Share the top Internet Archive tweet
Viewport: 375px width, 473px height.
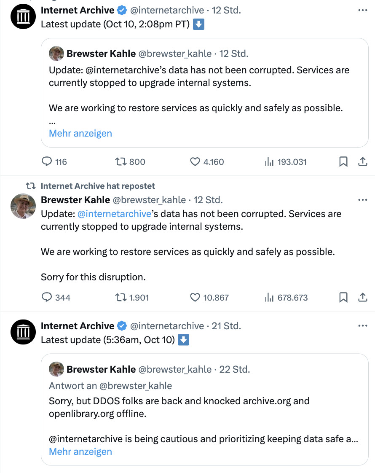[363, 161]
